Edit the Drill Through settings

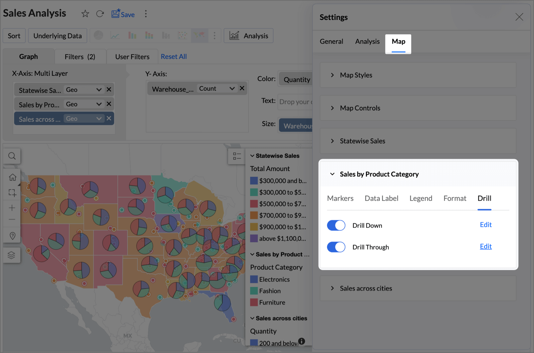point(485,246)
